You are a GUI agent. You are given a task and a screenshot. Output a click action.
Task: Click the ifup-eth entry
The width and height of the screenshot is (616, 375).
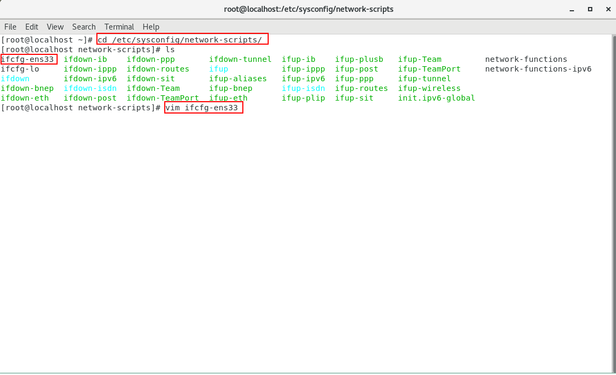[x=228, y=98]
